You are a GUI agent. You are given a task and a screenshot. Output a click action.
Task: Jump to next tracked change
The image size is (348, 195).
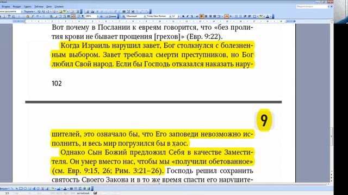coord(43,11)
